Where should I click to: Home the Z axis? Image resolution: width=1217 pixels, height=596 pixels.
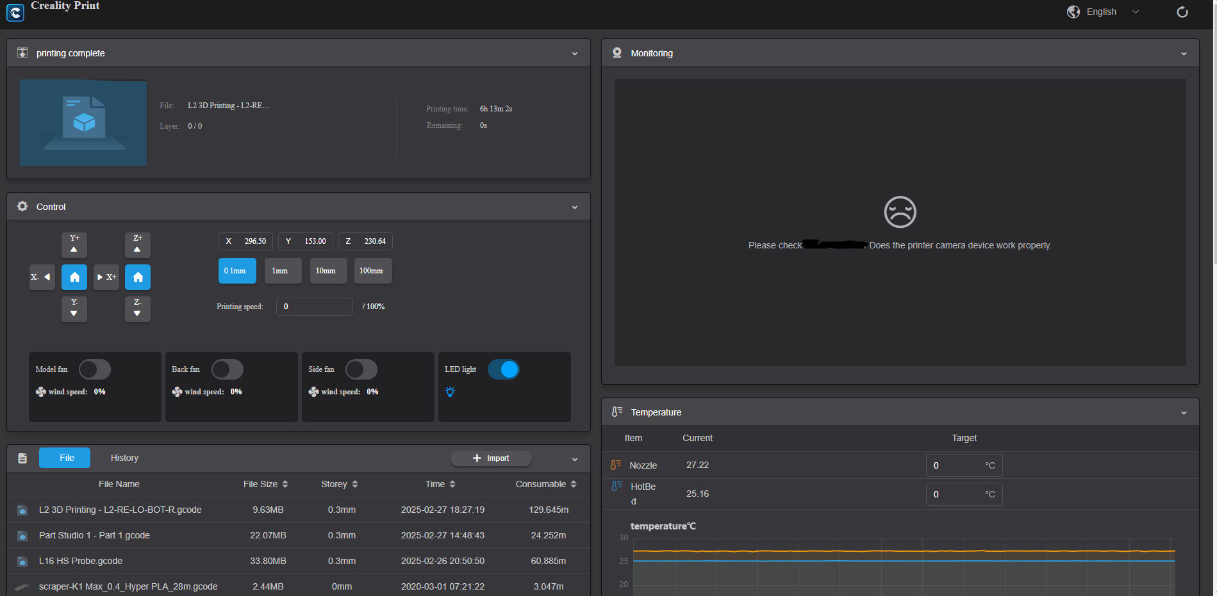(138, 277)
